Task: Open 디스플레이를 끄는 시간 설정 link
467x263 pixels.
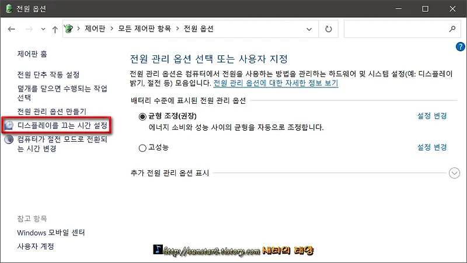Action: pos(62,125)
